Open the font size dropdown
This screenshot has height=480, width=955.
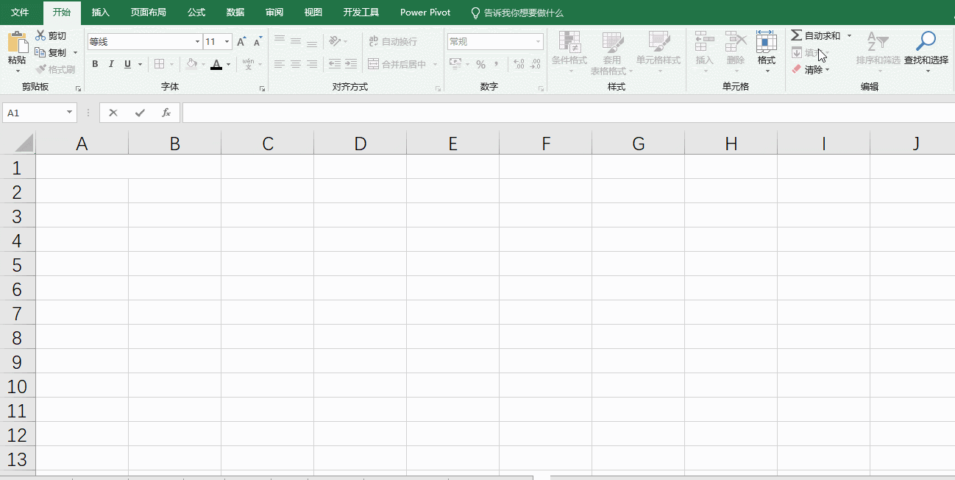click(227, 41)
